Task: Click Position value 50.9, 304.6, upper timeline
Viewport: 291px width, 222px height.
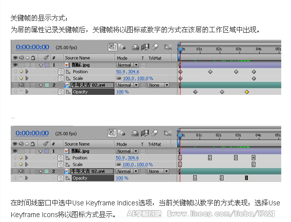Action: (128, 71)
